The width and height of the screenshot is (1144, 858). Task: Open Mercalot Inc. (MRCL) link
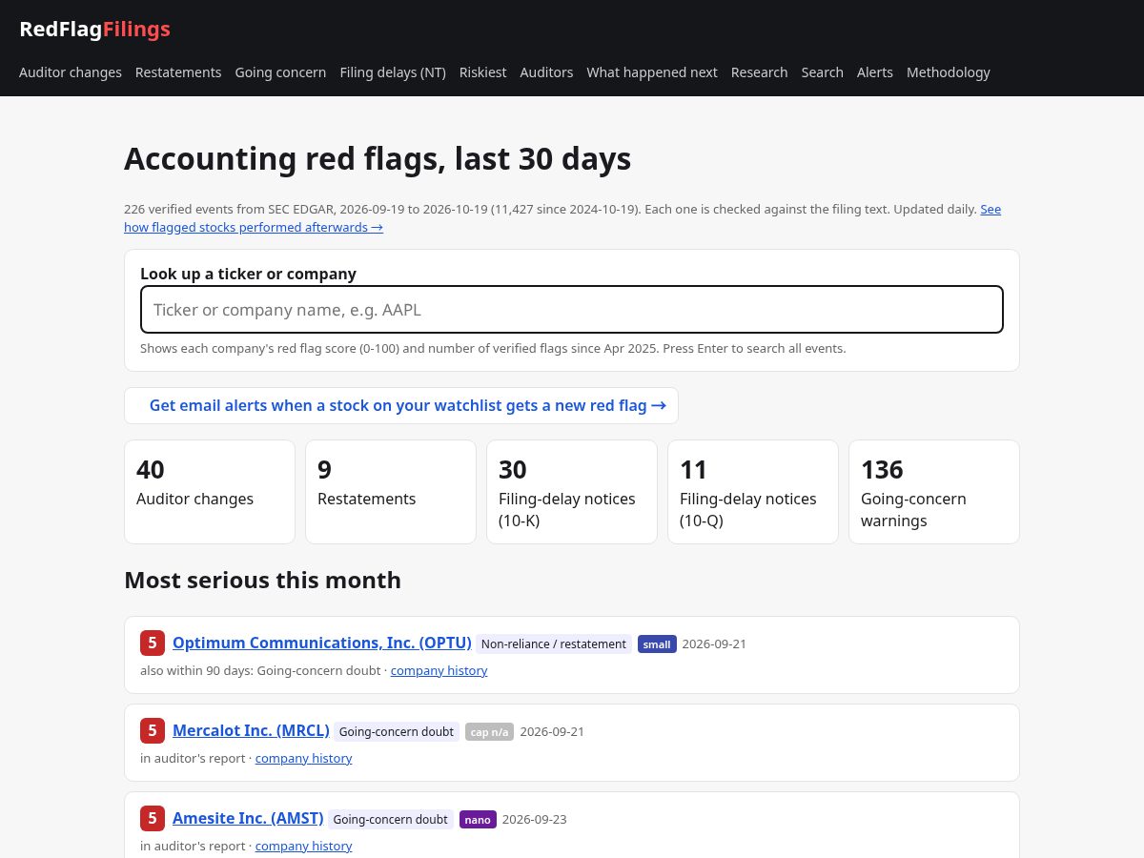coord(251,730)
